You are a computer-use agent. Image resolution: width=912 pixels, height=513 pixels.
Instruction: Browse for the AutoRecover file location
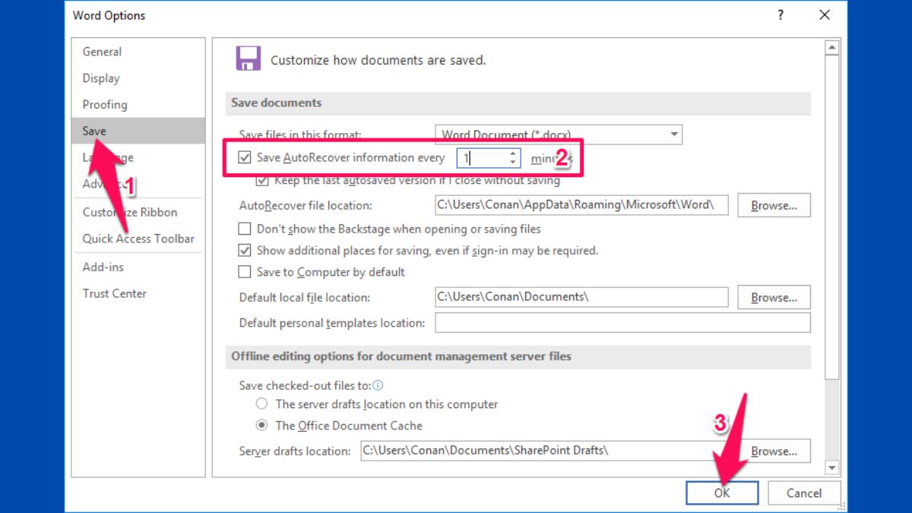click(x=774, y=204)
